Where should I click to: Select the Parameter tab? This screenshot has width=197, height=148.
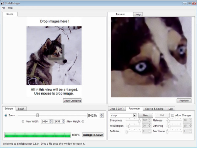coord(134,108)
